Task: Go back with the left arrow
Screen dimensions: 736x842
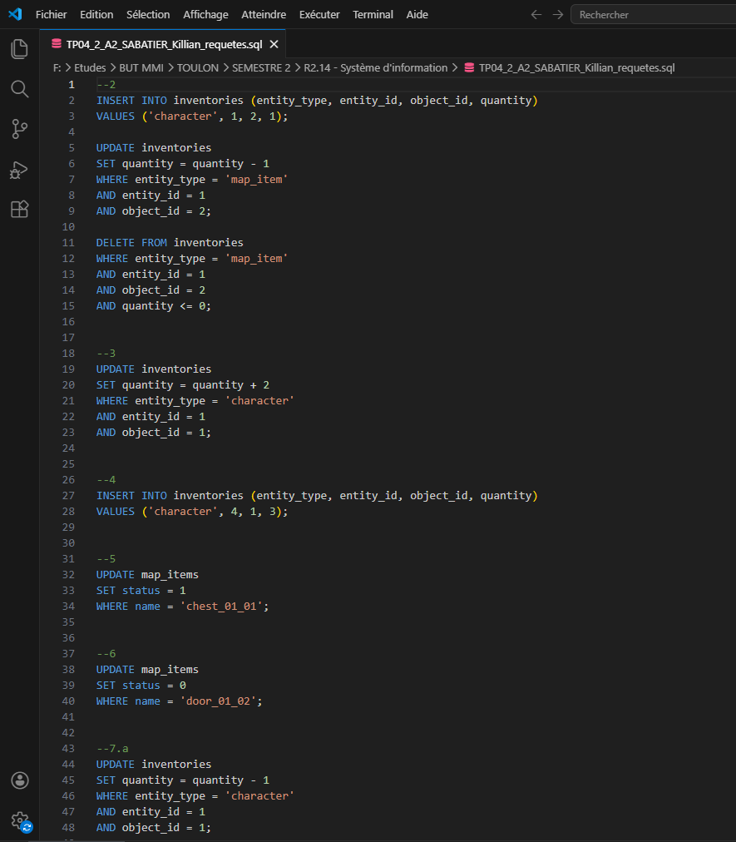Action: coord(536,14)
